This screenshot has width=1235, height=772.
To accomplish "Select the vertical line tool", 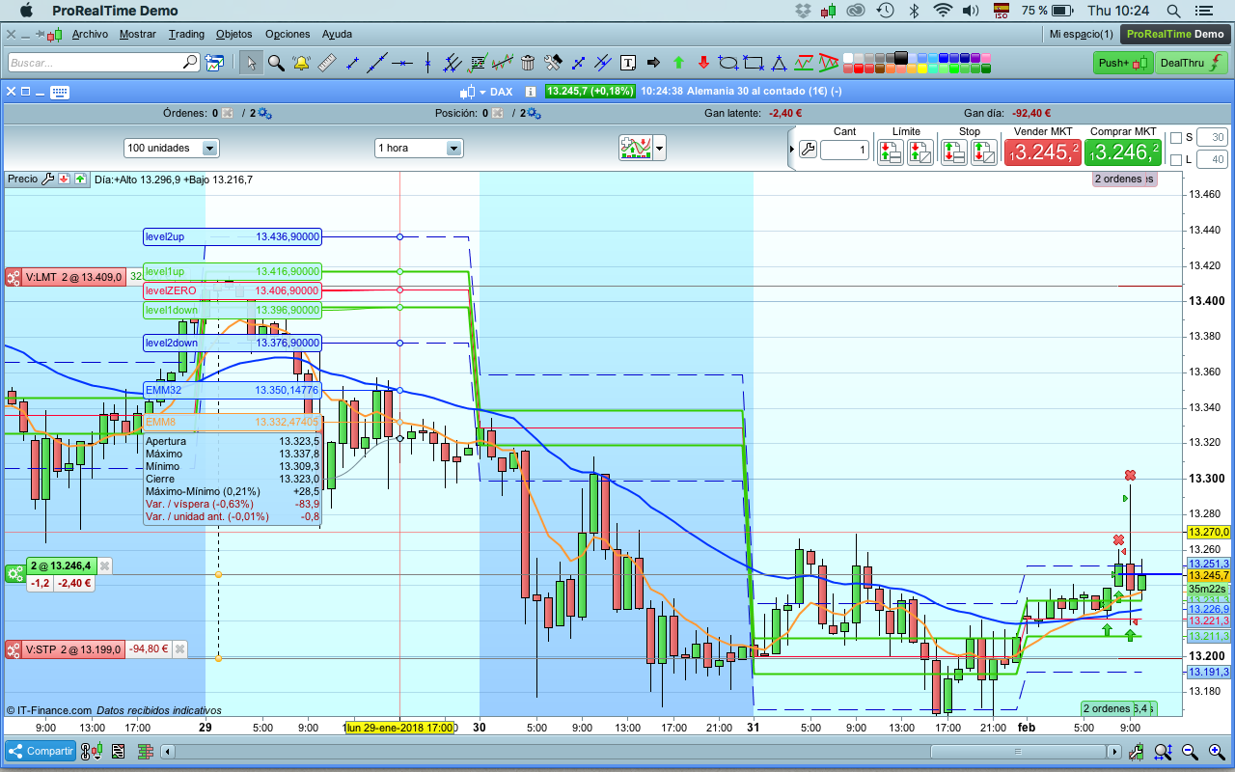I will coord(426,63).
